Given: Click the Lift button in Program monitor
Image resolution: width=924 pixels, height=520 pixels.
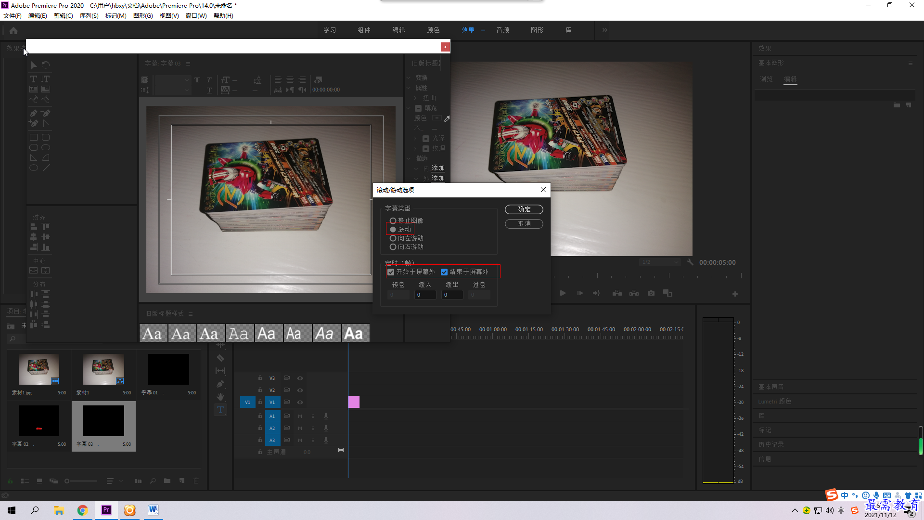Looking at the screenshot, I should [x=617, y=293].
